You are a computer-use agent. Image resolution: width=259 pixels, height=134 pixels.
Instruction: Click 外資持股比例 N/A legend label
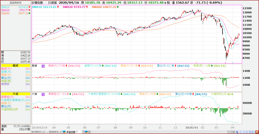click(x=222, y=94)
